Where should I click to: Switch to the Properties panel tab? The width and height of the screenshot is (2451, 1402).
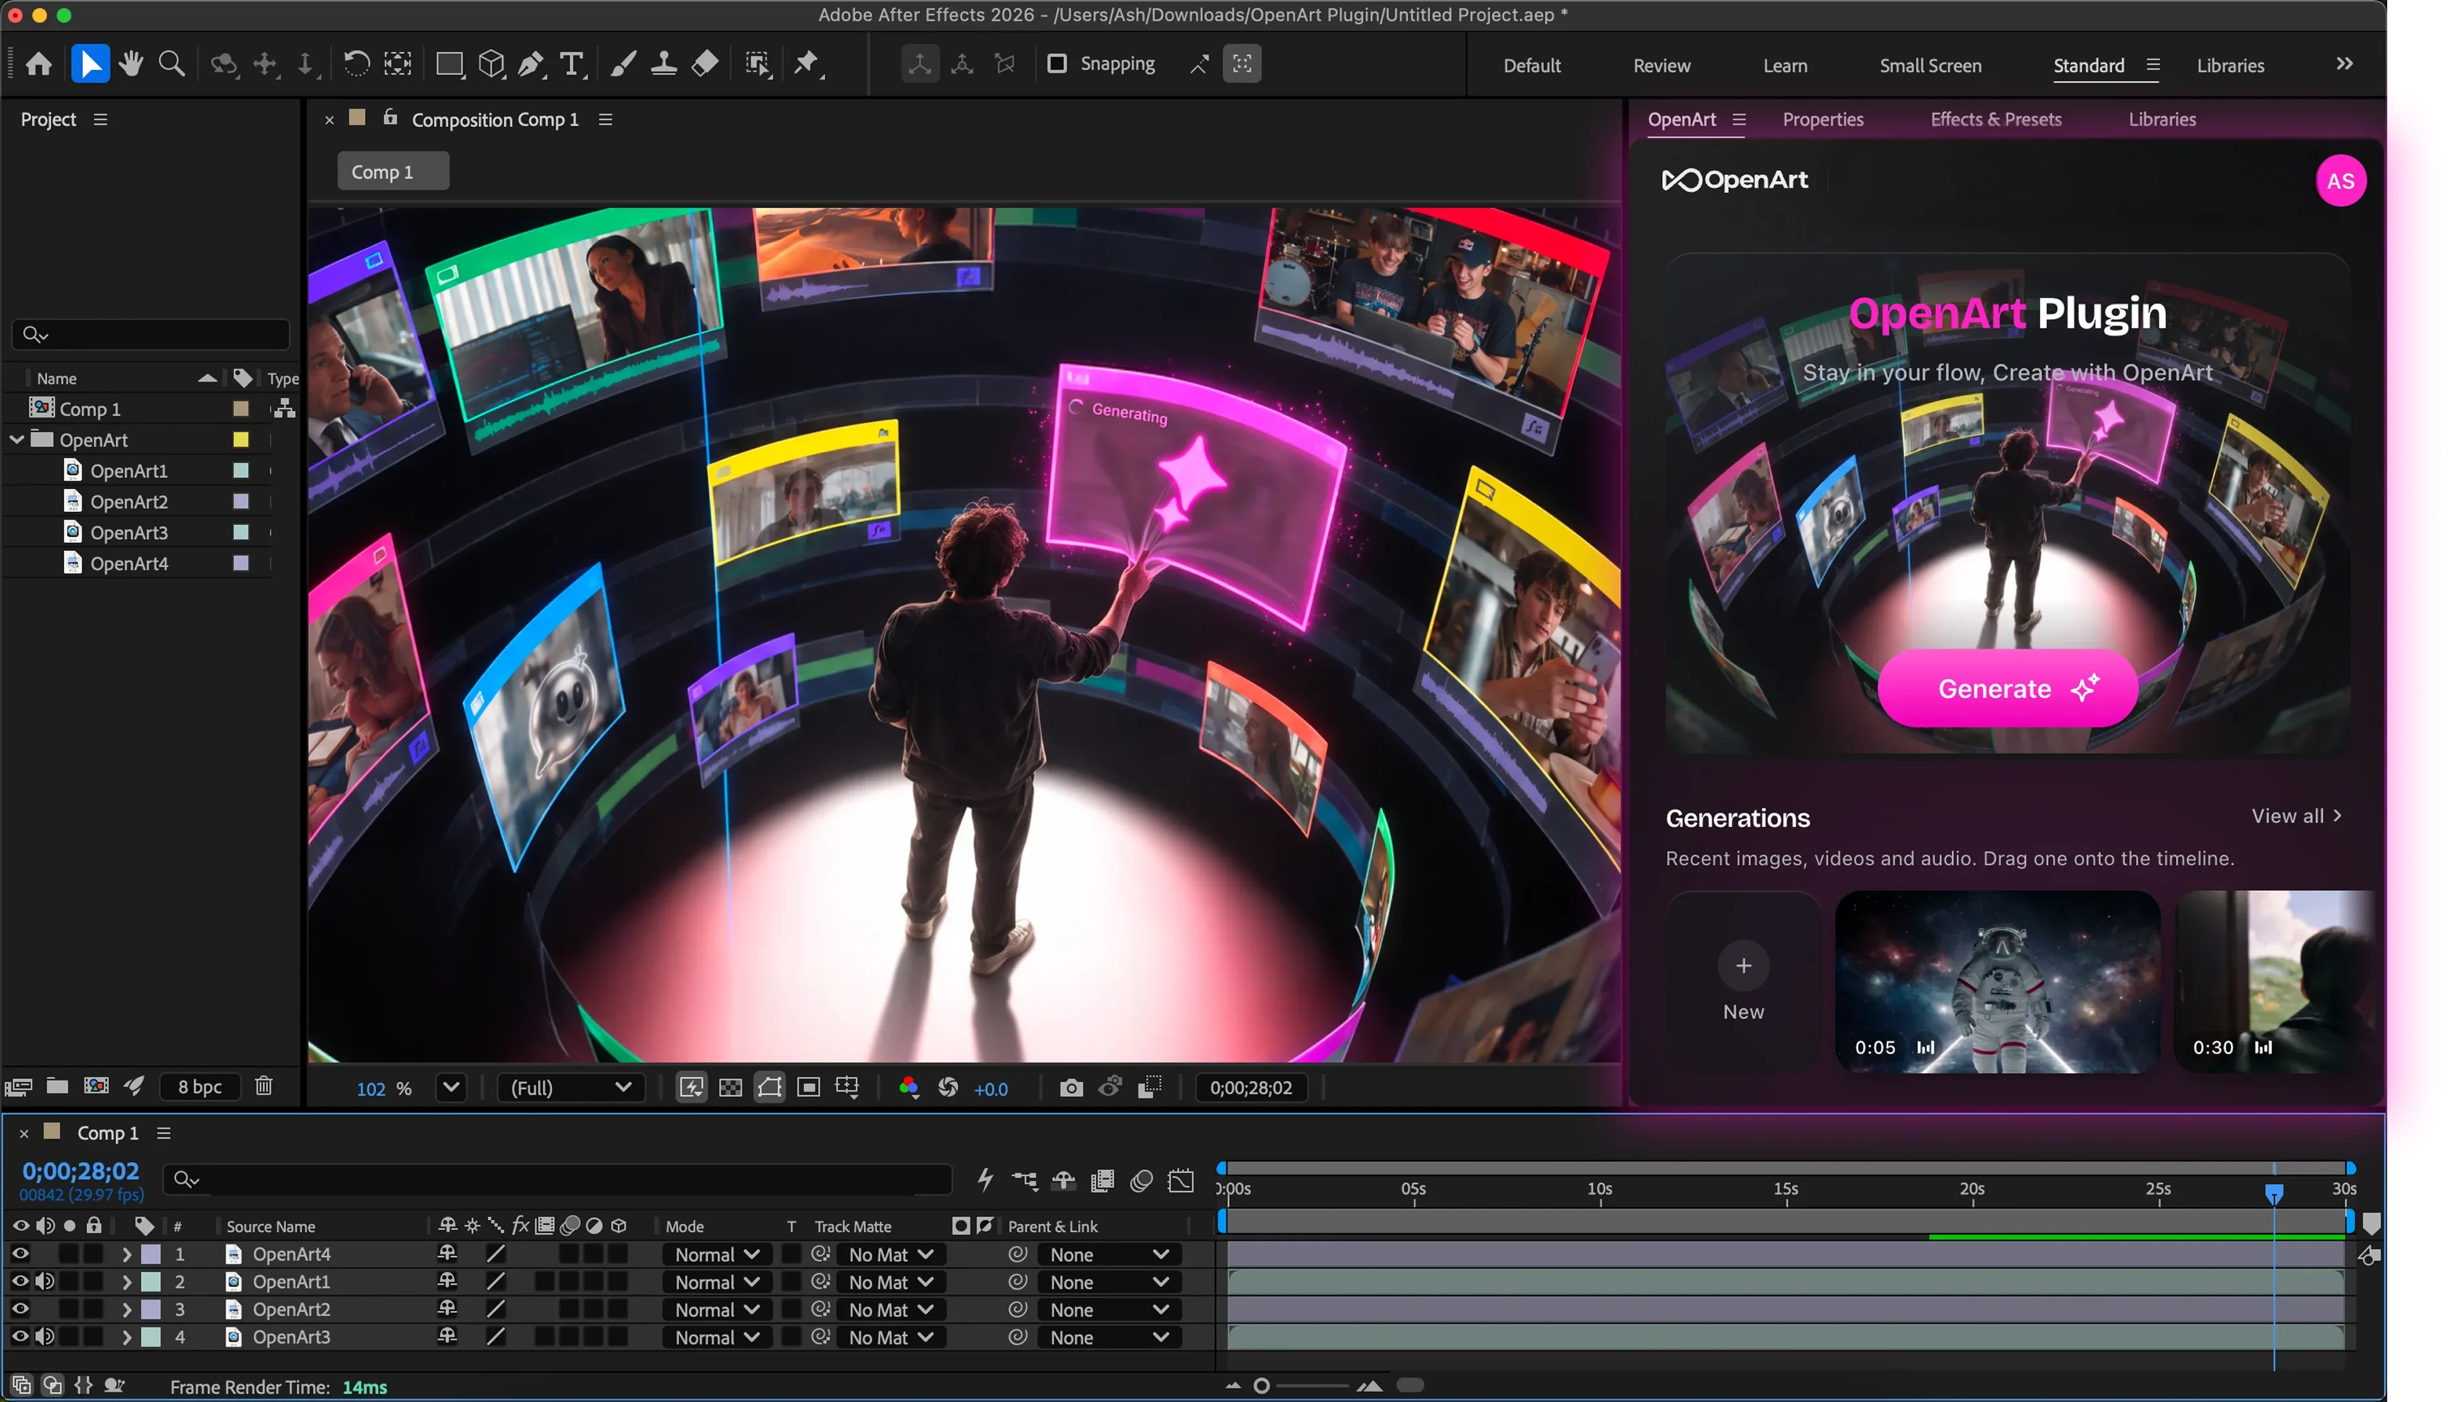click(x=1822, y=120)
